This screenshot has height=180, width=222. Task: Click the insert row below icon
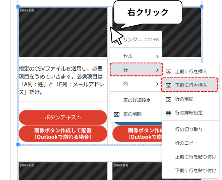[x=169, y=85]
